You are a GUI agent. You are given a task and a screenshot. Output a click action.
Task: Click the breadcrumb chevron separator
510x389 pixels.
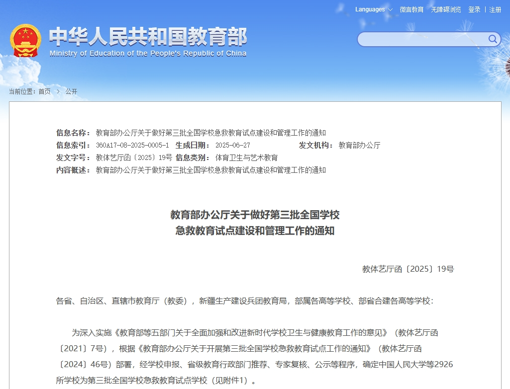[x=58, y=91]
